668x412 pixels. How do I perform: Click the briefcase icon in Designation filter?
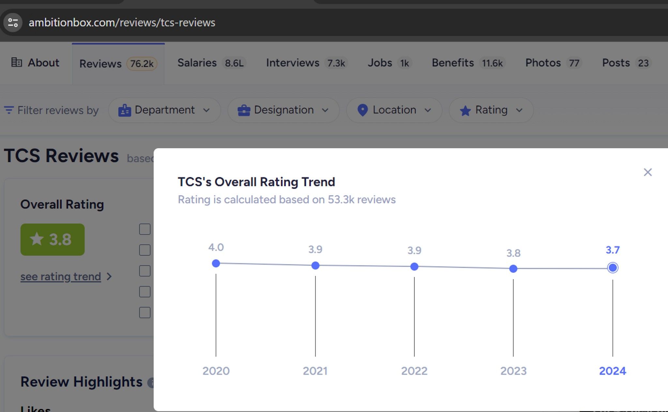[243, 110]
